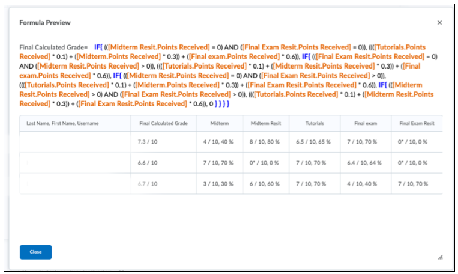458x274 pixels.
Task: Close the Formula Preview dialog with X
Action: click(439, 22)
